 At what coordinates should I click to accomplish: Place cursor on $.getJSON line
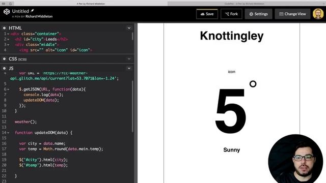(x=52, y=89)
